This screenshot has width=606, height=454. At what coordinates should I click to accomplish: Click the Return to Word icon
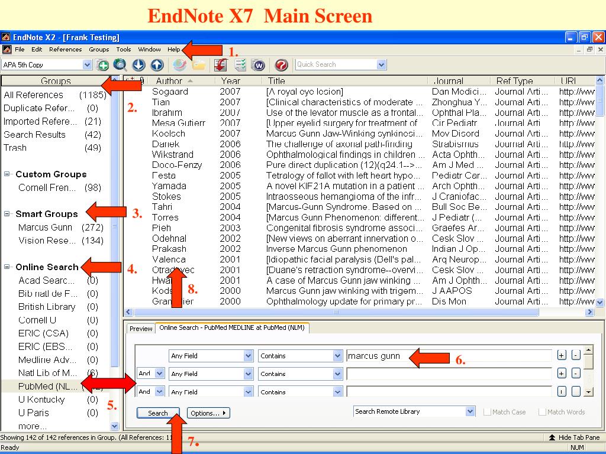coord(259,65)
